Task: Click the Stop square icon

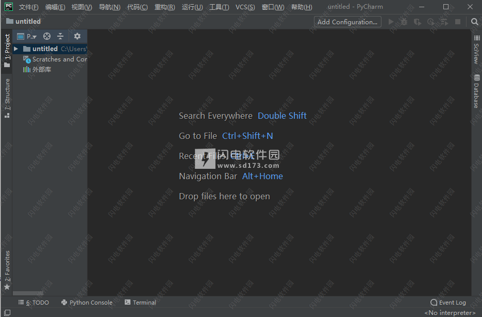Action: point(458,22)
